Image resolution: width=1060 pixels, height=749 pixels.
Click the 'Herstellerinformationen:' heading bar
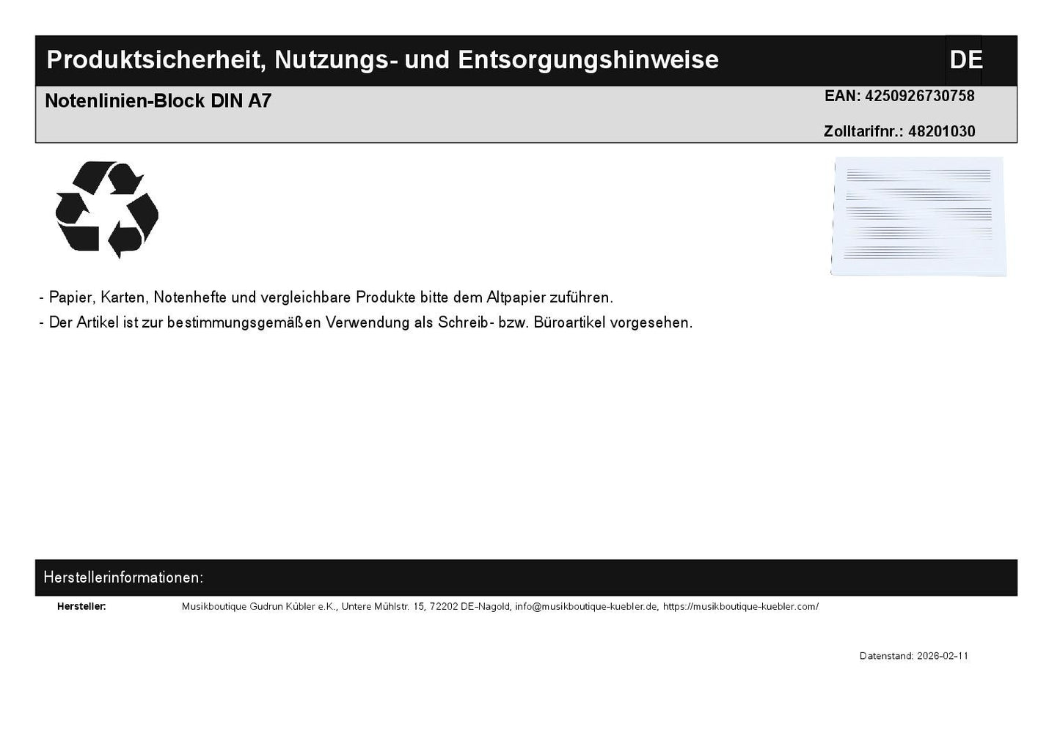[x=526, y=578]
